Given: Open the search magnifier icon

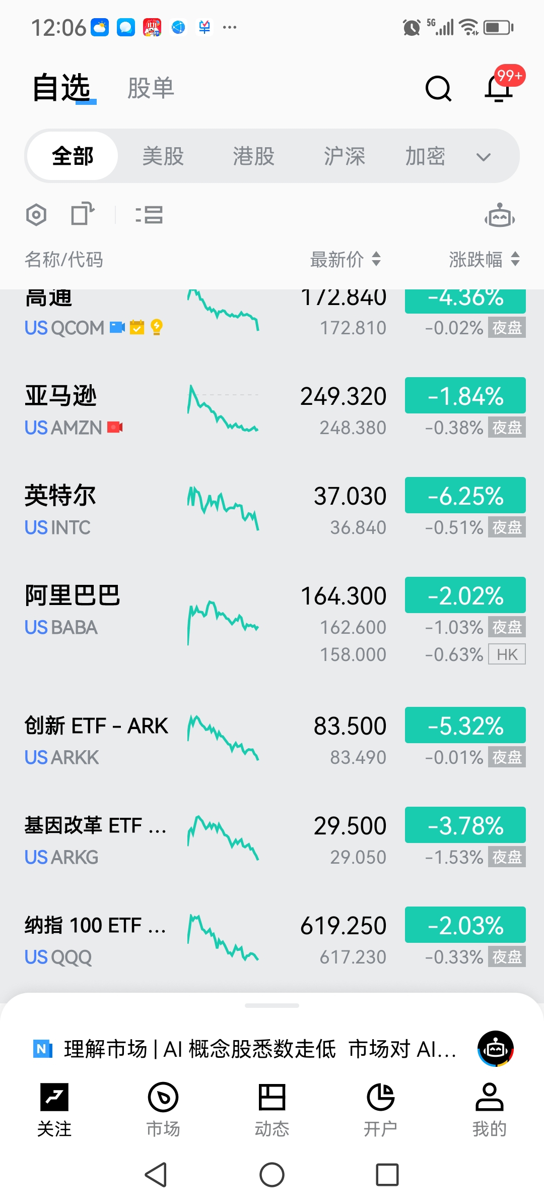Looking at the screenshot, I should pyautogui.click(x=438, y=89).
